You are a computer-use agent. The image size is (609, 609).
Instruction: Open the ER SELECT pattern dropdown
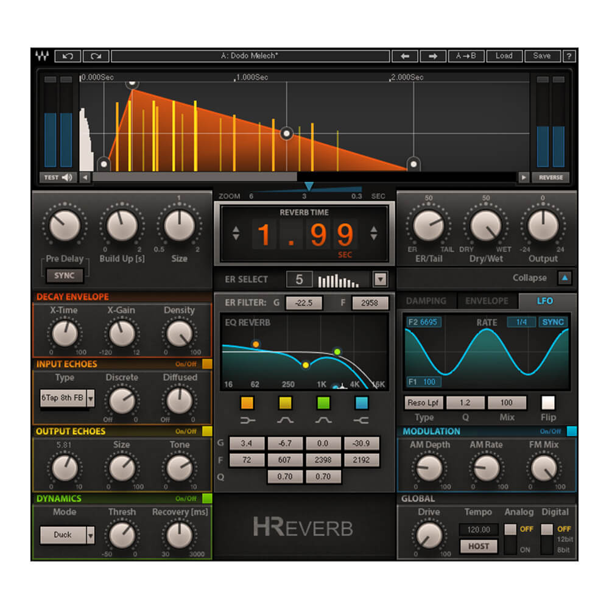(380, 280)
